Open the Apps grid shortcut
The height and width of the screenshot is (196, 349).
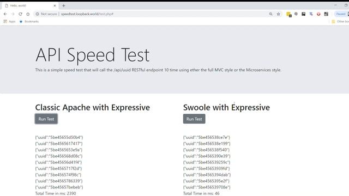[9, 22]
